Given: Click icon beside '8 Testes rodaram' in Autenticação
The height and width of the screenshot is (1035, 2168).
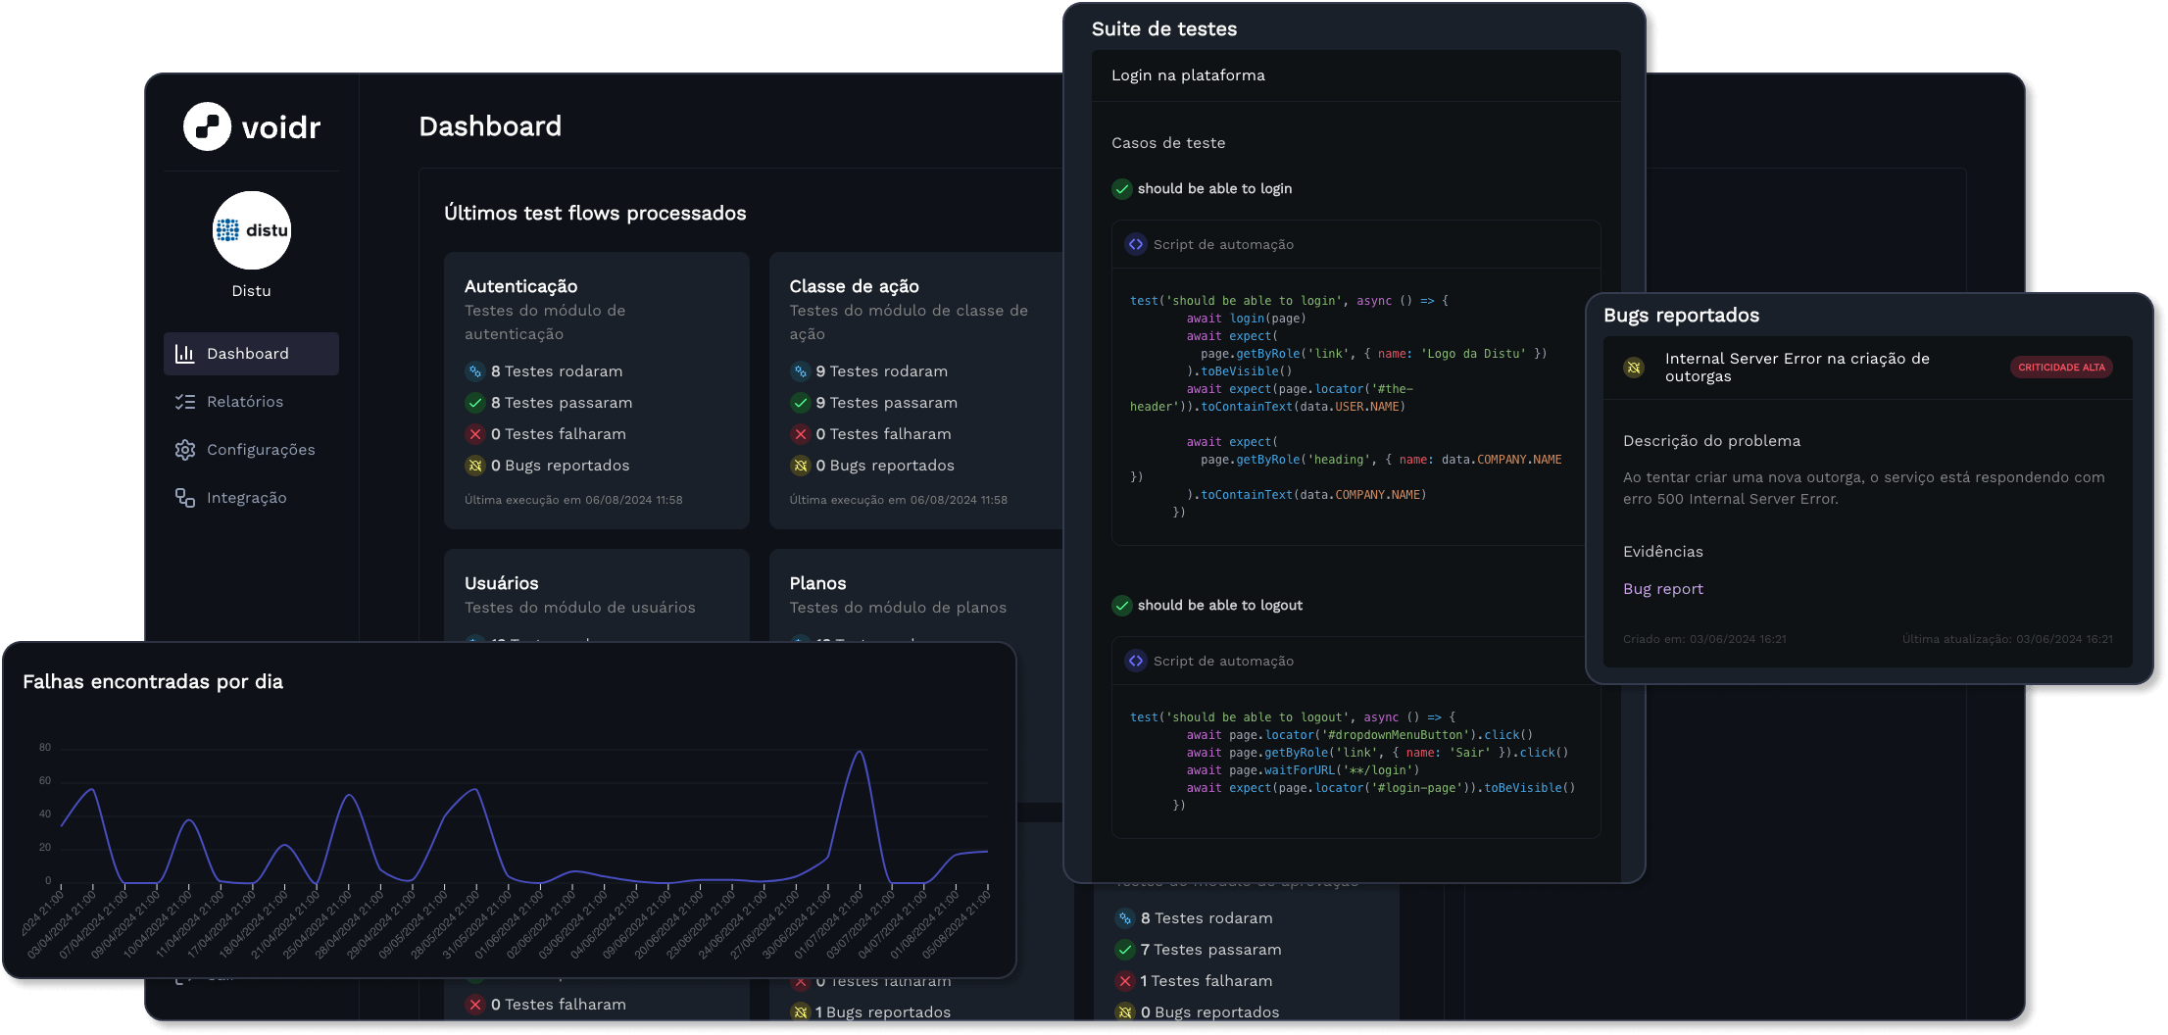Looking at the screenshot, I should pos(475,371).
